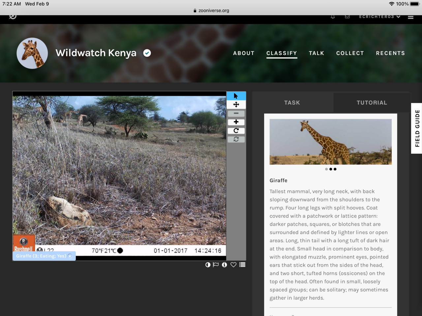Switch to the TUTORIAL tab
The width and height of the screenshot is (422, 316).
372,103
